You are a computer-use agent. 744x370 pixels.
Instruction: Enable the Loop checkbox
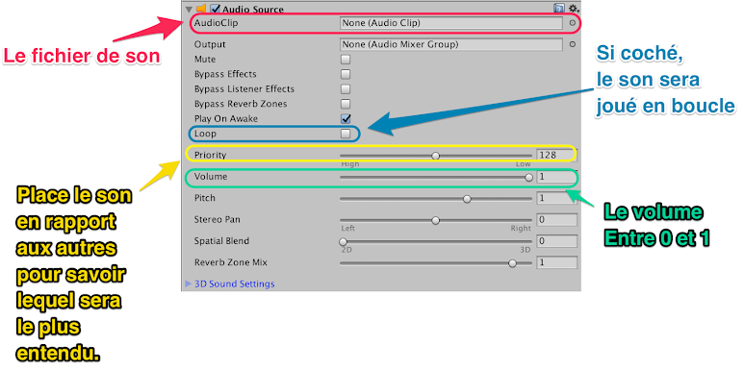point(346,135)
